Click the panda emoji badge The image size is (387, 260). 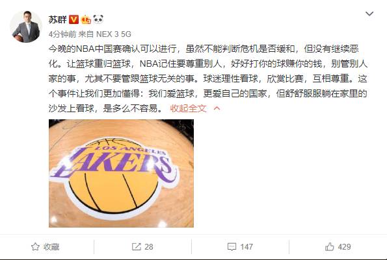[98, 19]
